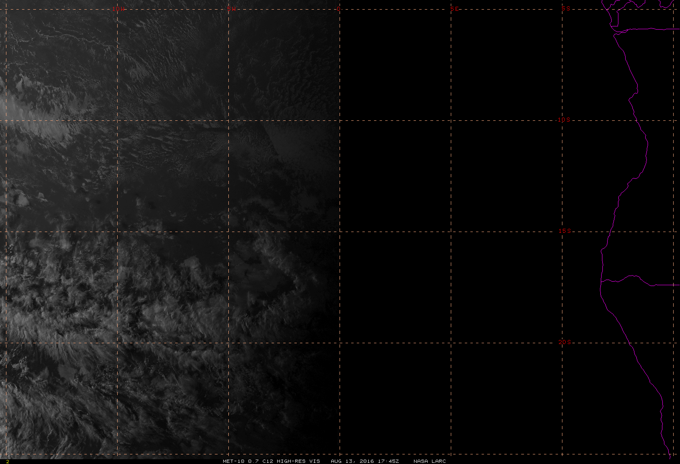
Task: Click the "MET-10 0.7 C12 HIGH-RES VIS" caption
Action: point(271,461)
